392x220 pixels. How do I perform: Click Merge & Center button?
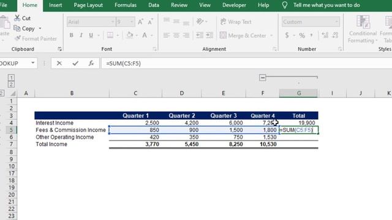(243, 35)
